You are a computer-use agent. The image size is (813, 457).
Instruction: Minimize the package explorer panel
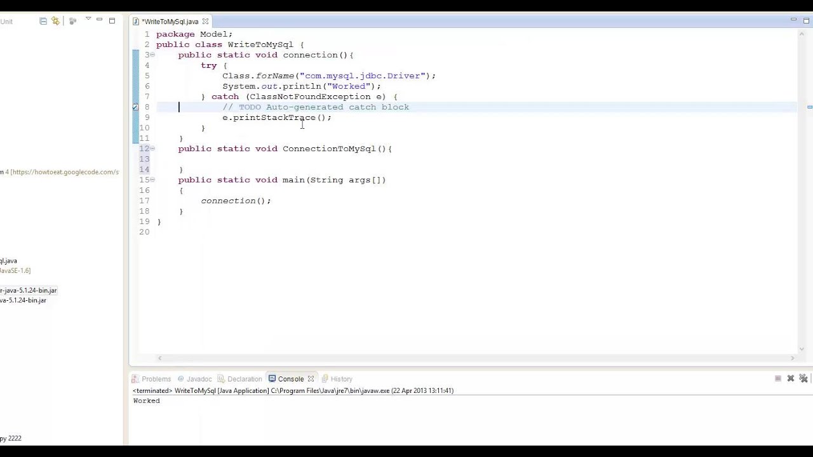[99, 20]
